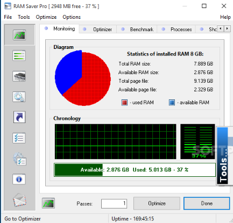Click the Available/Used RAM progress bar

tap(135, 170)
